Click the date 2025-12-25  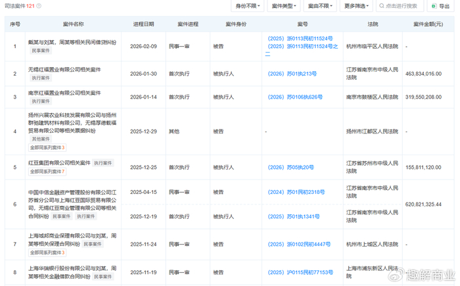(x=143, y=168)
